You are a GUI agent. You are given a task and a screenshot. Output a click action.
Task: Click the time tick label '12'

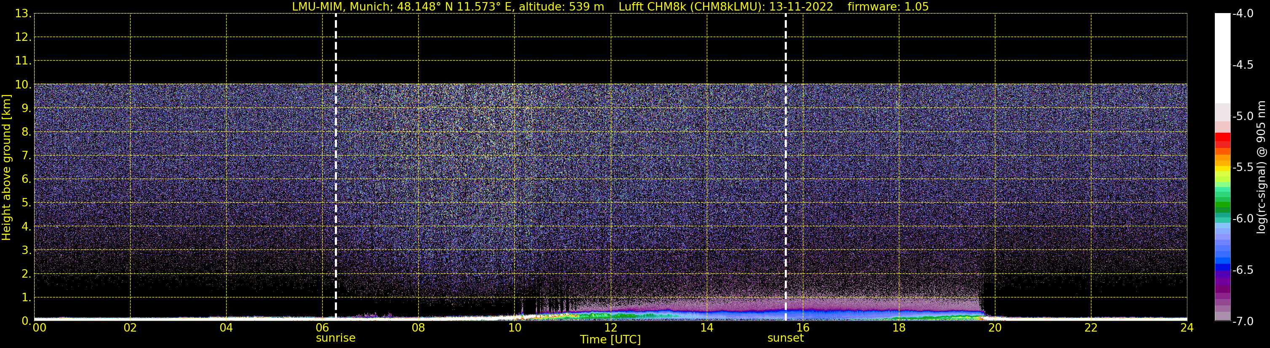611,328
